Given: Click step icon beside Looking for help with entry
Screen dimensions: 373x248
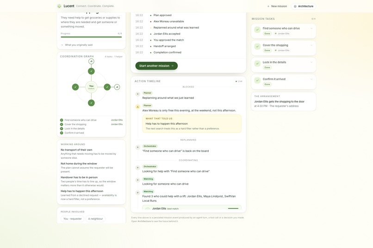Looking at the screenshot, I should pos(137,168).
